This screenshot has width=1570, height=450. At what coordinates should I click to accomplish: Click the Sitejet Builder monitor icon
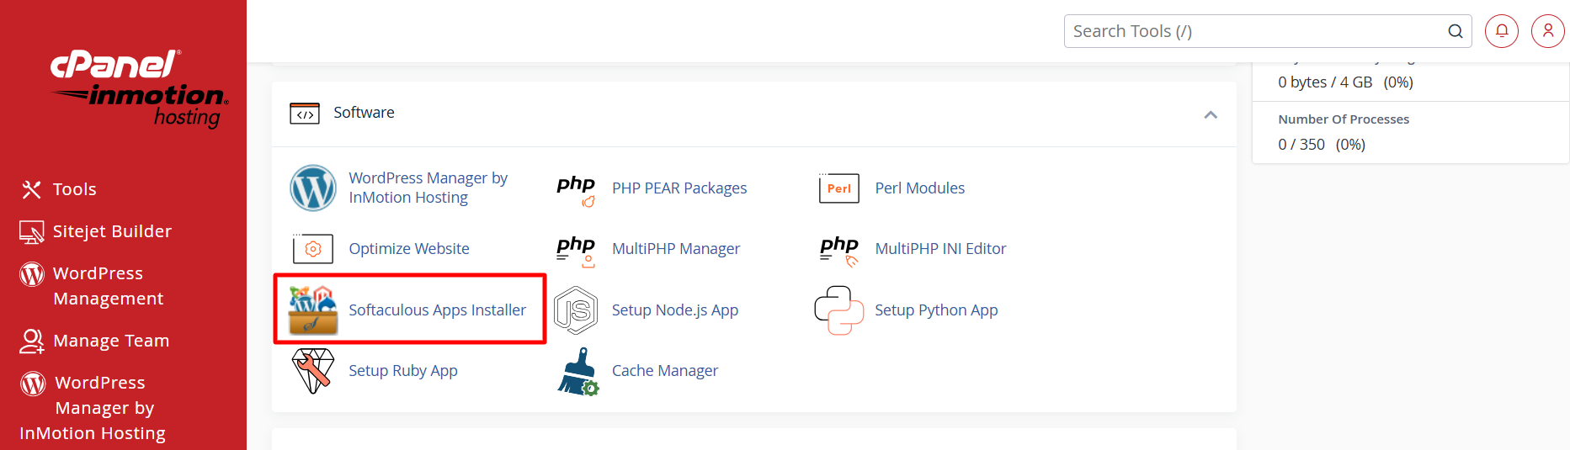(x=32, y=232)
